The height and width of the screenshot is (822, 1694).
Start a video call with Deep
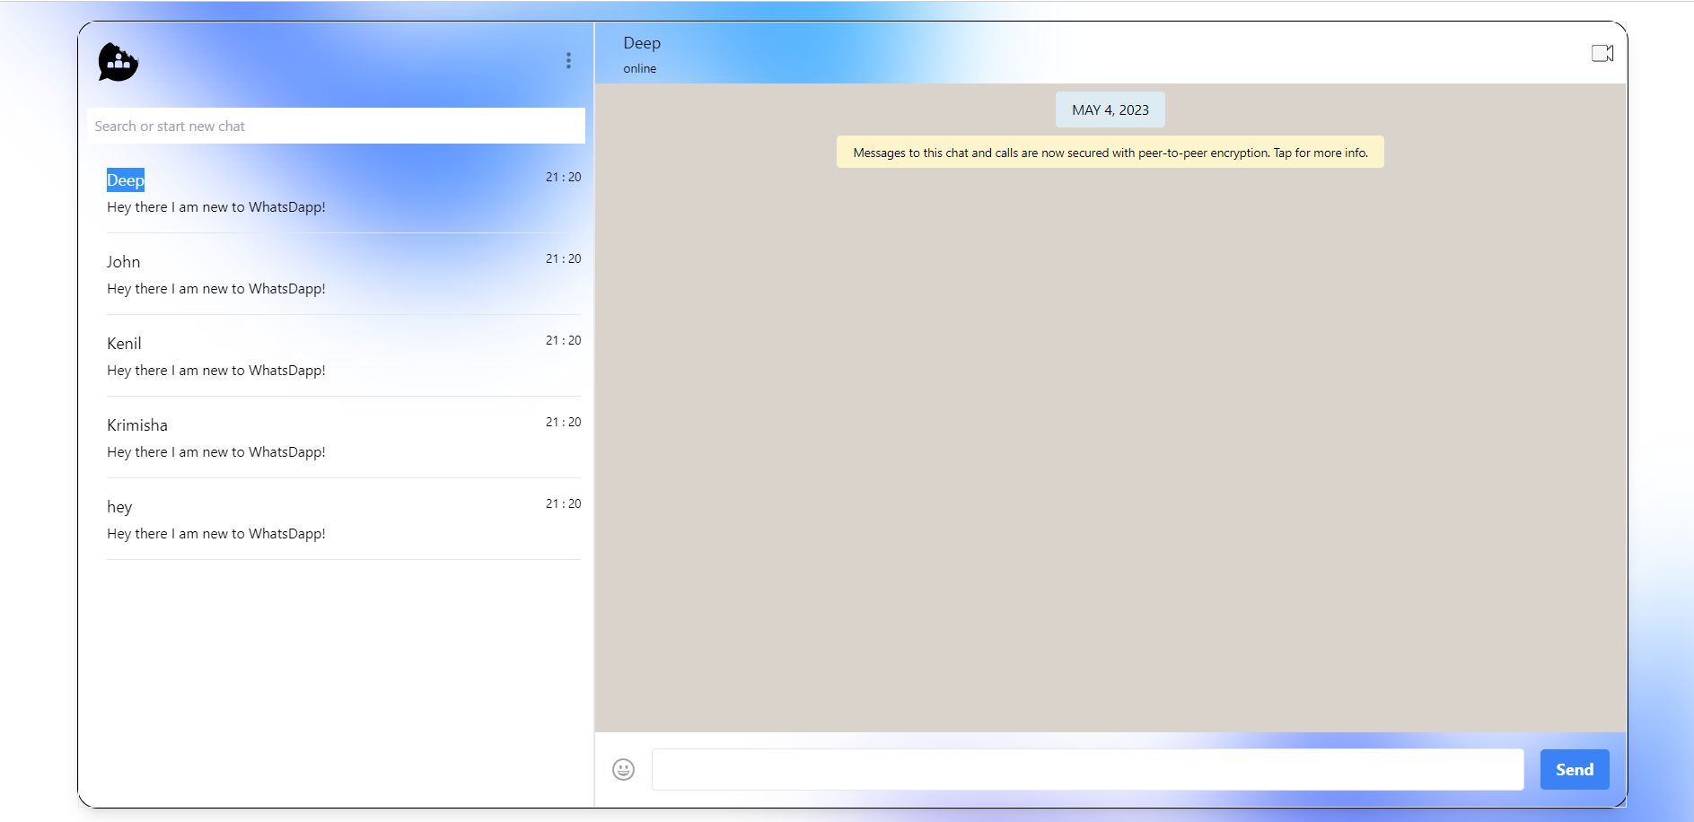[1602, 53]
